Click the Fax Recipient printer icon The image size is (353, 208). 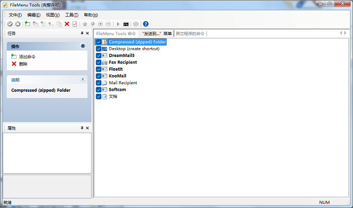point(104,63)
